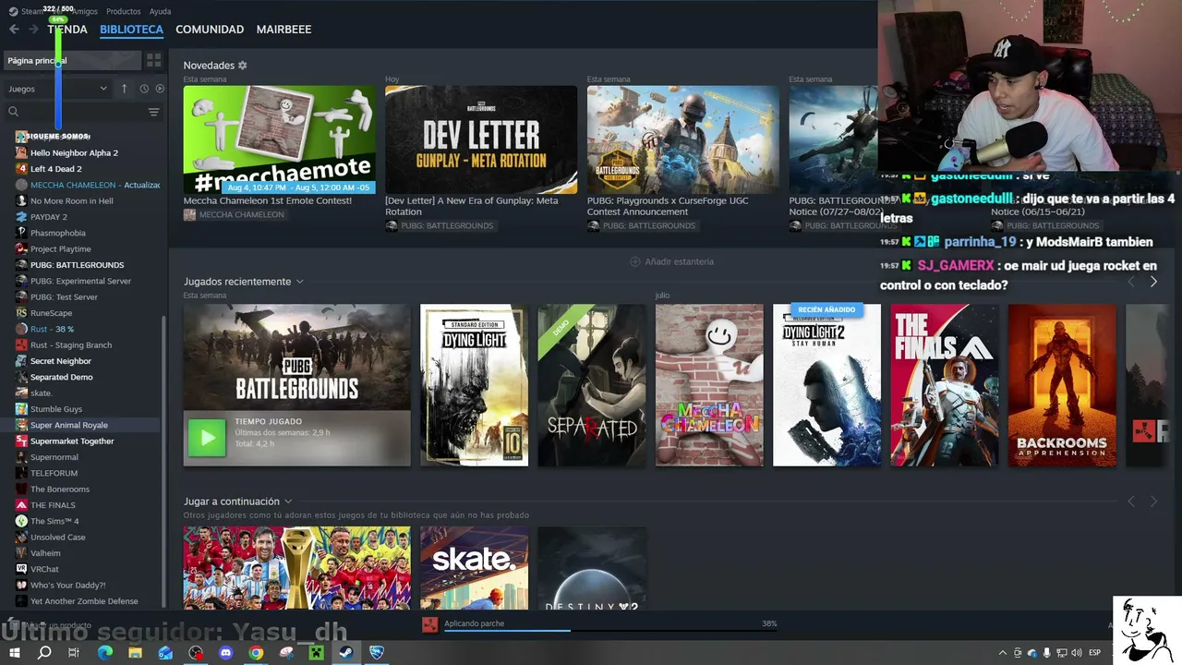Open Meccha Chameleon emote contest news

(x=279, y=139)
